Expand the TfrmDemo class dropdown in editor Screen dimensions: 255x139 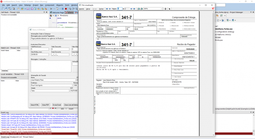[58, 16]
